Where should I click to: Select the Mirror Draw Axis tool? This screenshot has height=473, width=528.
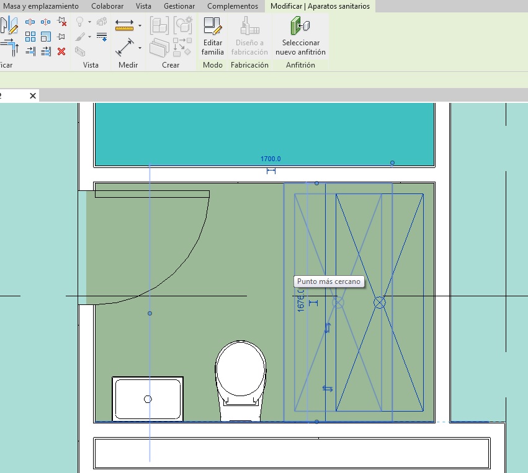(45, 22)
